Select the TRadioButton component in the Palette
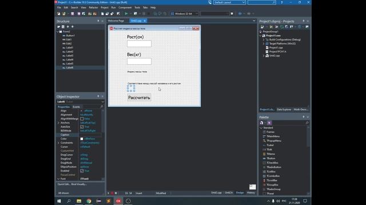 [x=273, y=167]
